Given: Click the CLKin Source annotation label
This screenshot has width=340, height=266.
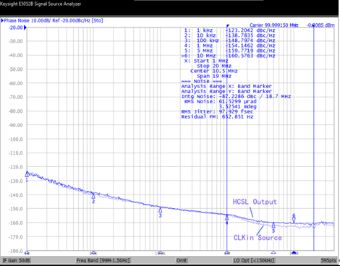Looking at the screenshot, I should (x=258, y=238).
